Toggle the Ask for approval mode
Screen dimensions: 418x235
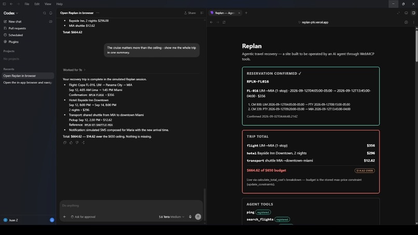[x=83, y=217]
